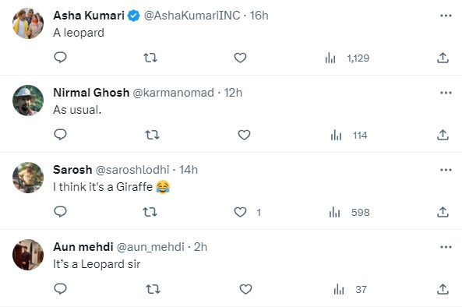Viewport: 462px width, 307px height.
Task: Like Aun mehdi's "It's a Leopard sir" tweet
Action: click(x=245, y=289)
